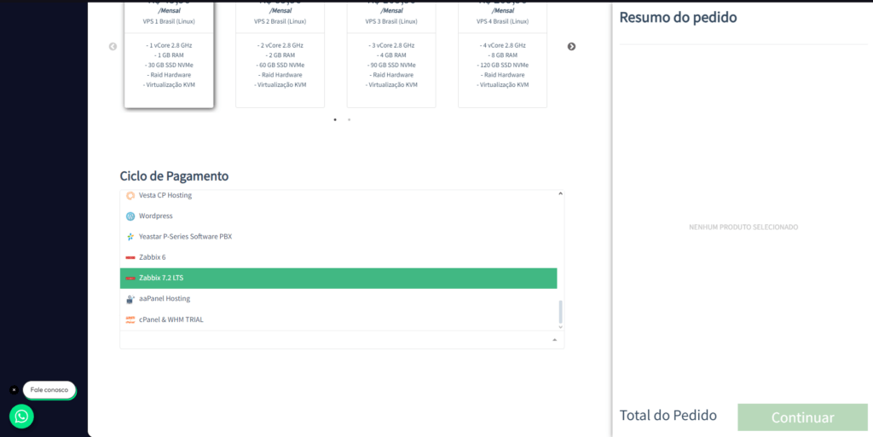Viewport: 873px width, 437px height.
Task: Click the Zabbix 6 logo icon
Action: coord(130,257)
